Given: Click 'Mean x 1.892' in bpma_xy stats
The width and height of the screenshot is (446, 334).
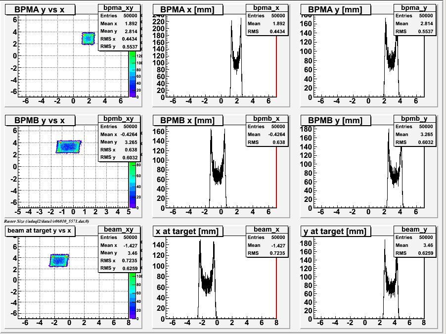Looking at the screenshot, I should point(119,24).
